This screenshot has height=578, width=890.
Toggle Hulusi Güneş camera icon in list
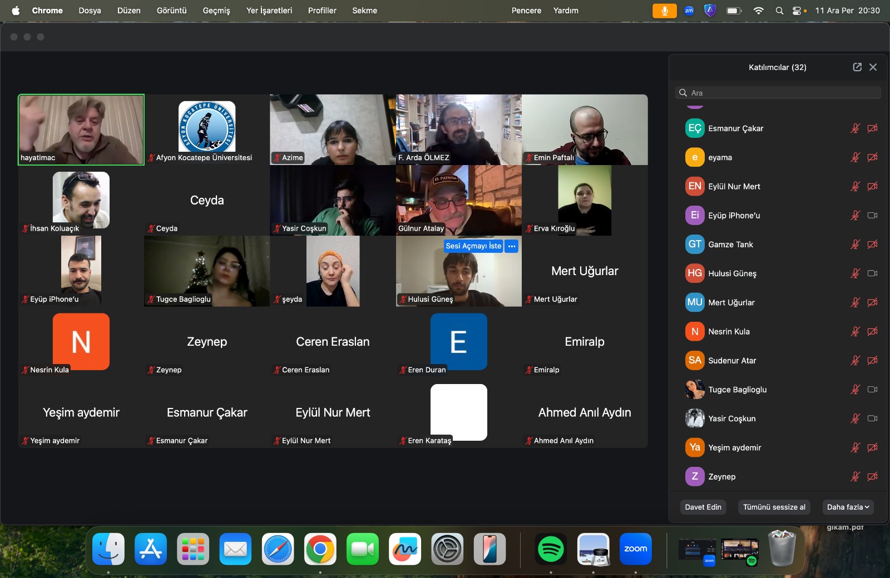click(x=872, y=273)
